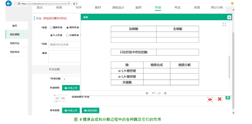This screenshot has width=252, height=124.
Task: Select the 个人作业 radio button
Action: pos(51,35)
